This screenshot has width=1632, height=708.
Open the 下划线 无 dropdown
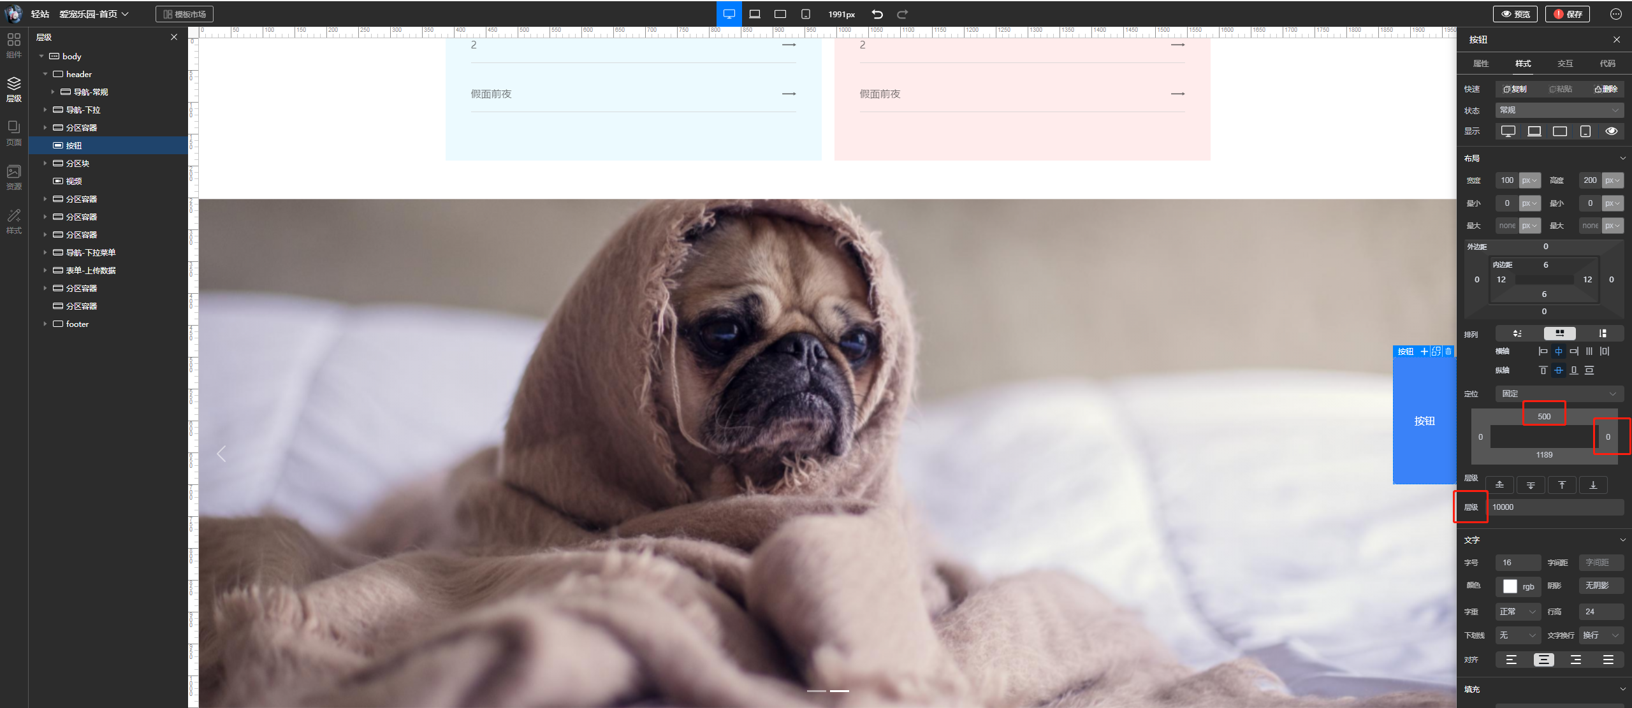1518,635
